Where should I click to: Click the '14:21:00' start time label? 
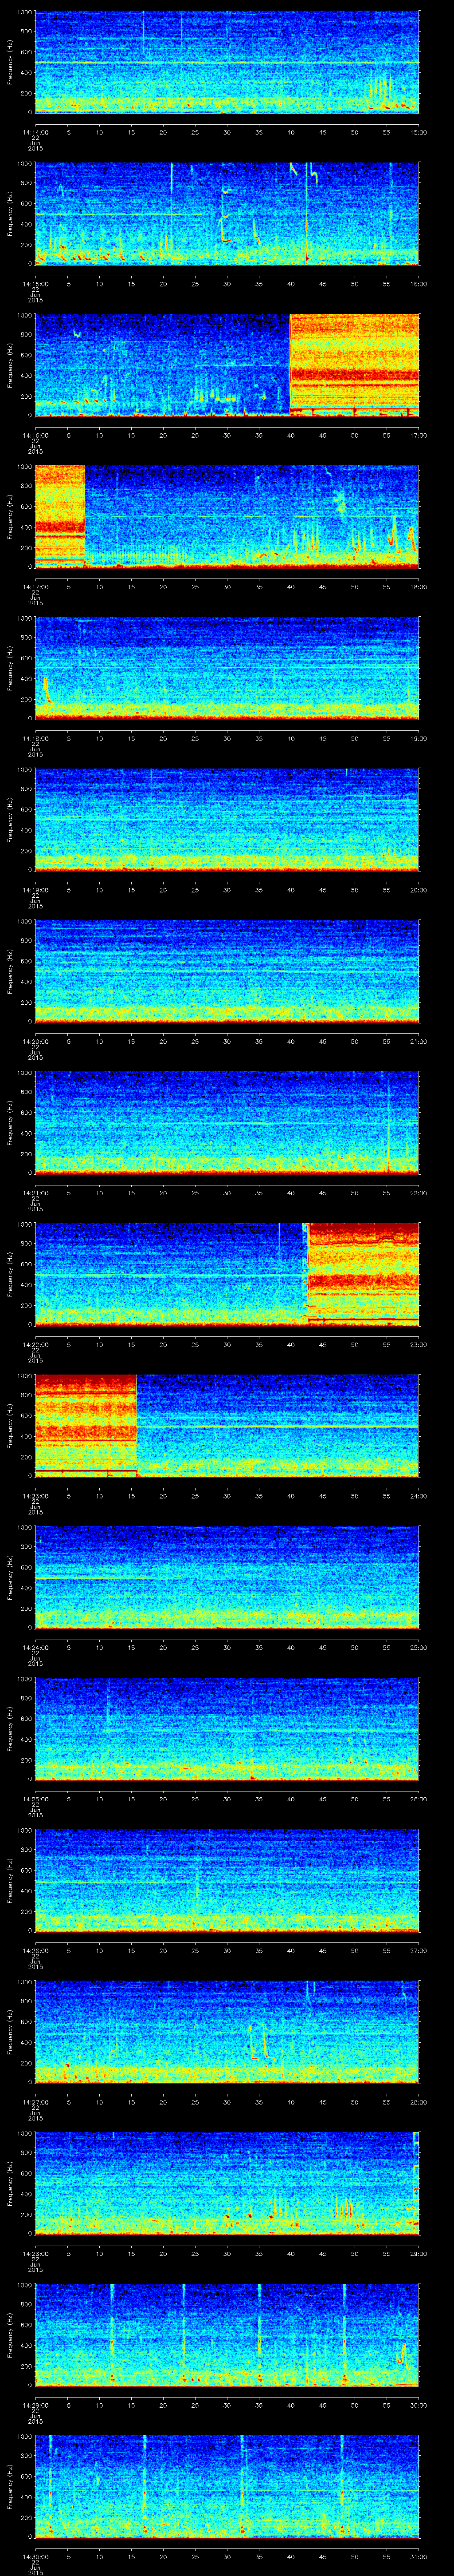(x=35, y=1192)
